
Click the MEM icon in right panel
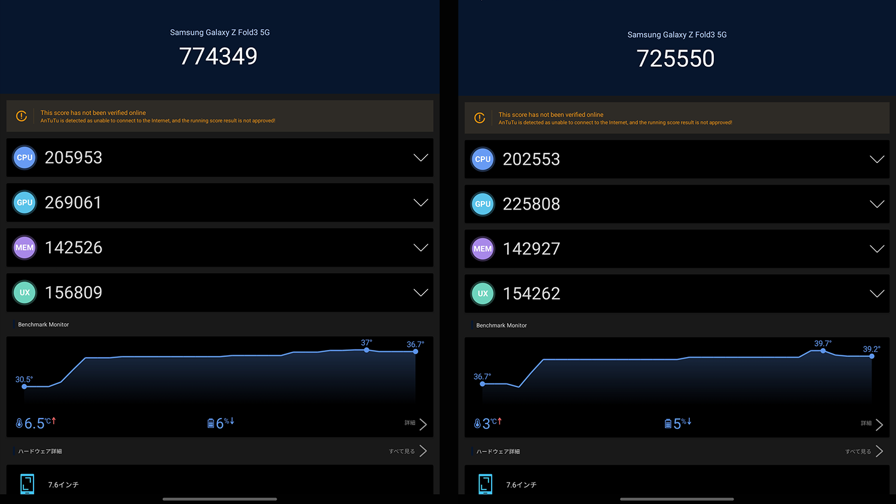[483, 249]
